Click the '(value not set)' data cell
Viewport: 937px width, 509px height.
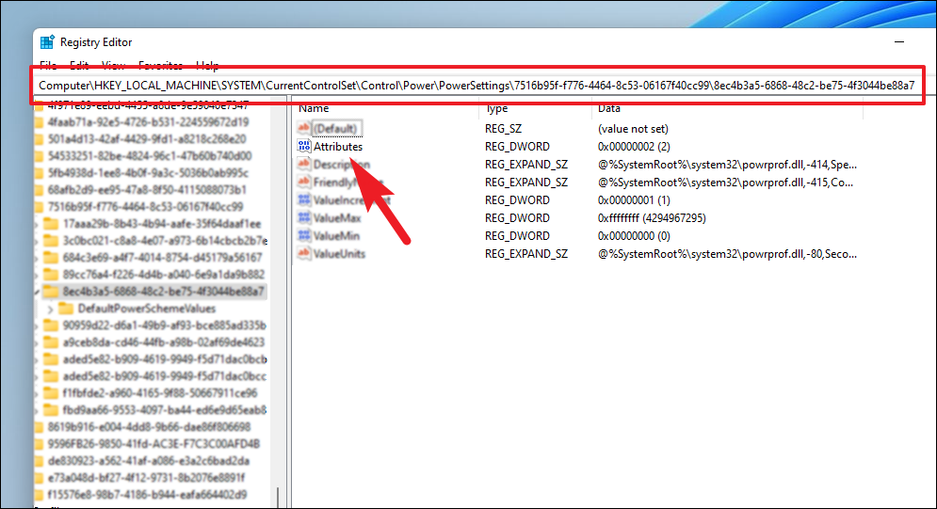(633, 128)
